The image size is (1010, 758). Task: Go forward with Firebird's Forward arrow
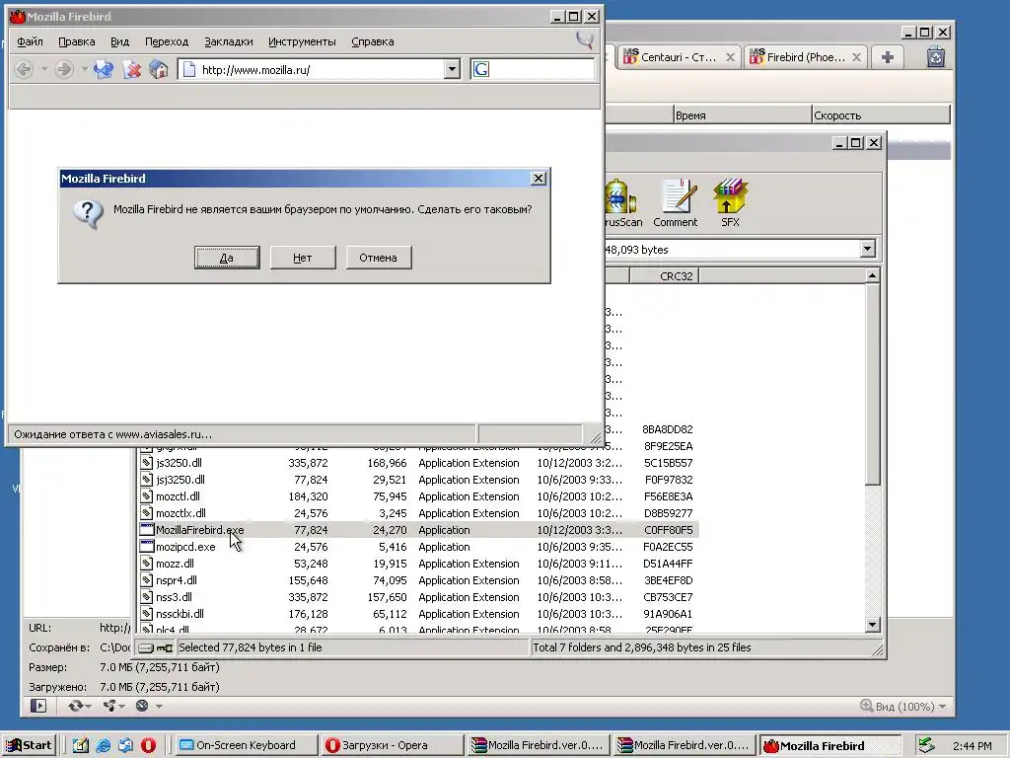63,69
